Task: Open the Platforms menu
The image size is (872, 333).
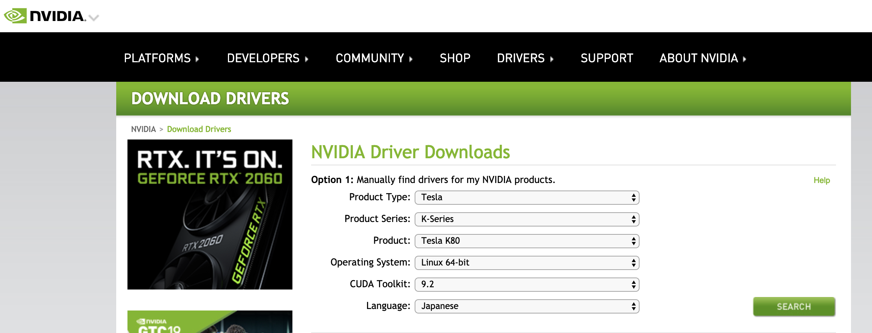Action: [161, 58]
